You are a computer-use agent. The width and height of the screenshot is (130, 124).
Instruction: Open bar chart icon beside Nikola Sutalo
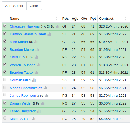[34, 119]
